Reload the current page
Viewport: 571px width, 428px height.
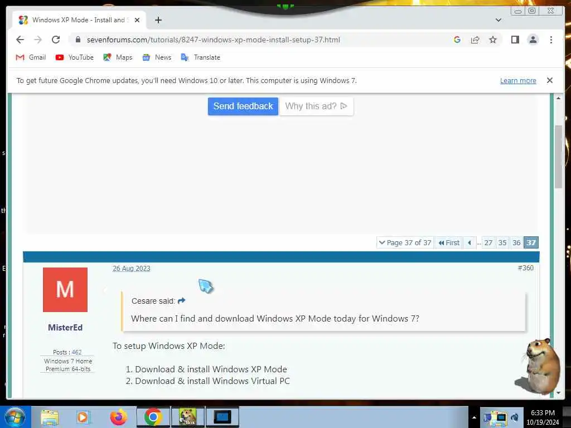pyautogui.click(x=56, y=40)
